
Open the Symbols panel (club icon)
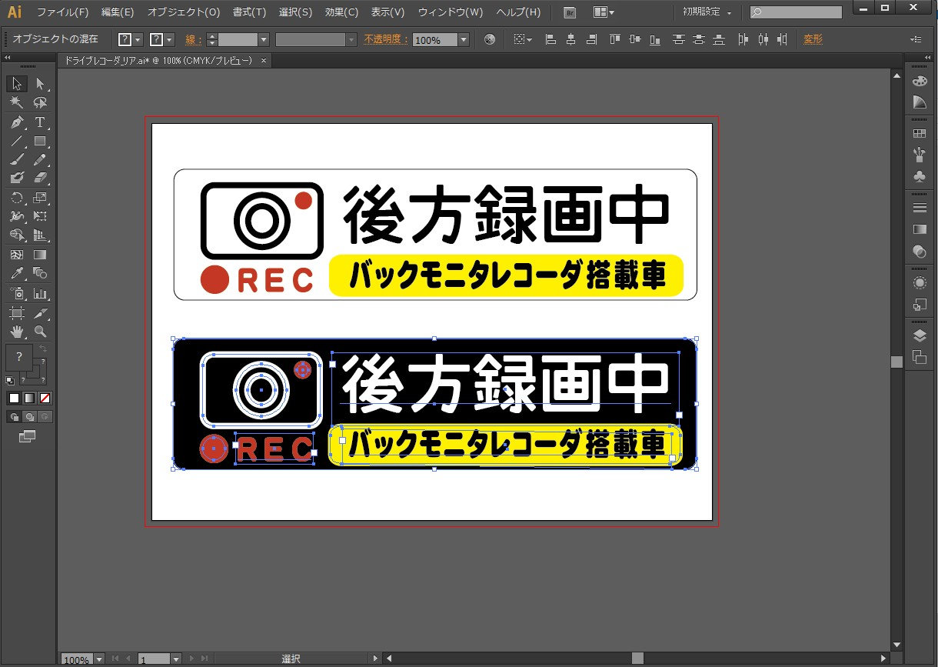point(920,177)
